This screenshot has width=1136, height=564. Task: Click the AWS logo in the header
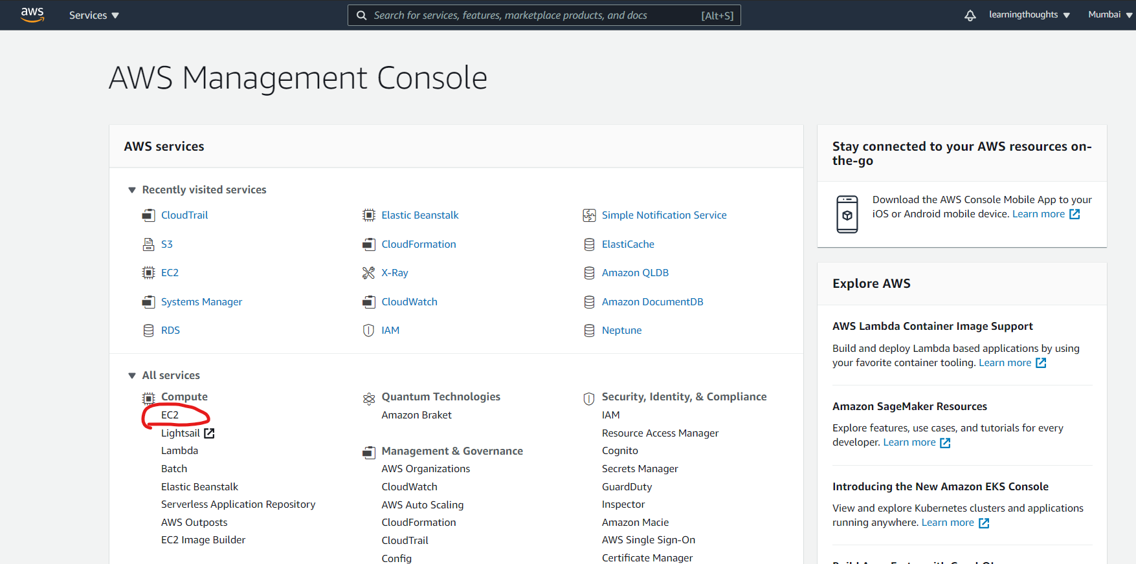coord(32,15)
